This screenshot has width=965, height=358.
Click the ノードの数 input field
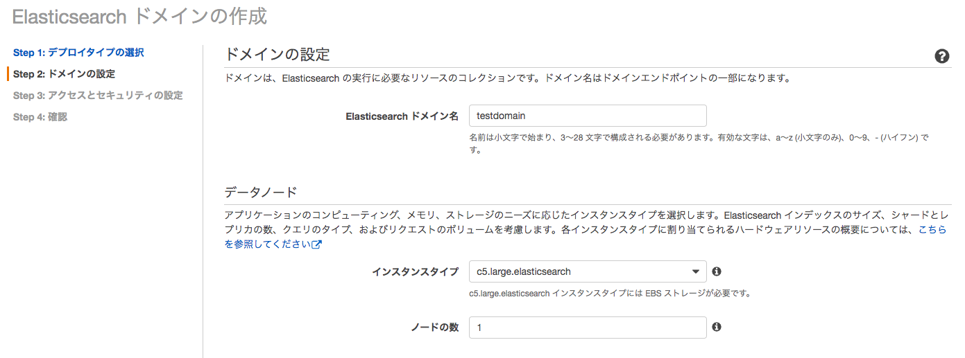pos(588,327)
